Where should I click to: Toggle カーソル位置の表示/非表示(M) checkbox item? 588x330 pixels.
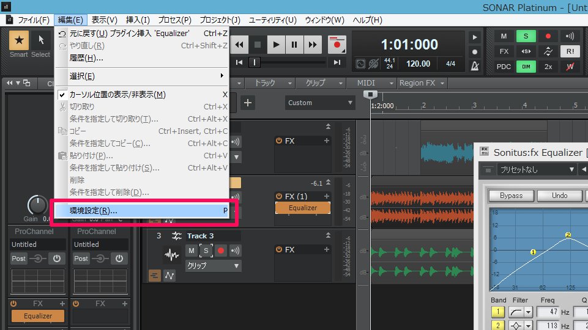(142, 94)
